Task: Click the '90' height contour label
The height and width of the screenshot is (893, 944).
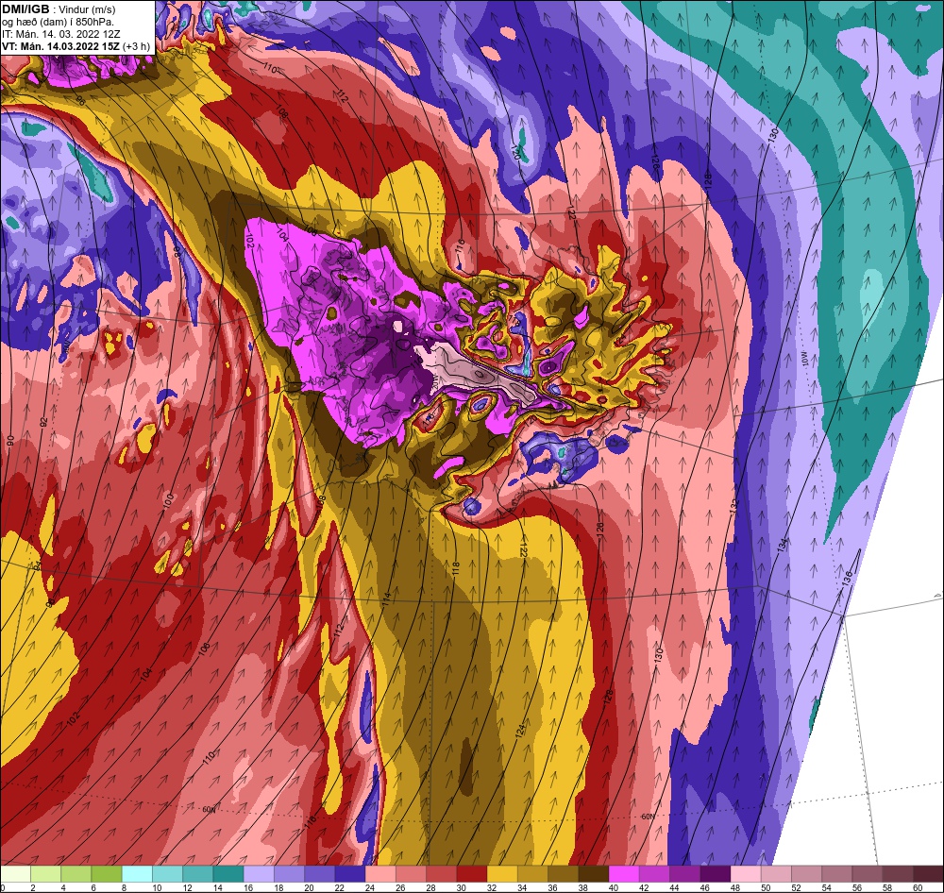Action: click(10, 441)
